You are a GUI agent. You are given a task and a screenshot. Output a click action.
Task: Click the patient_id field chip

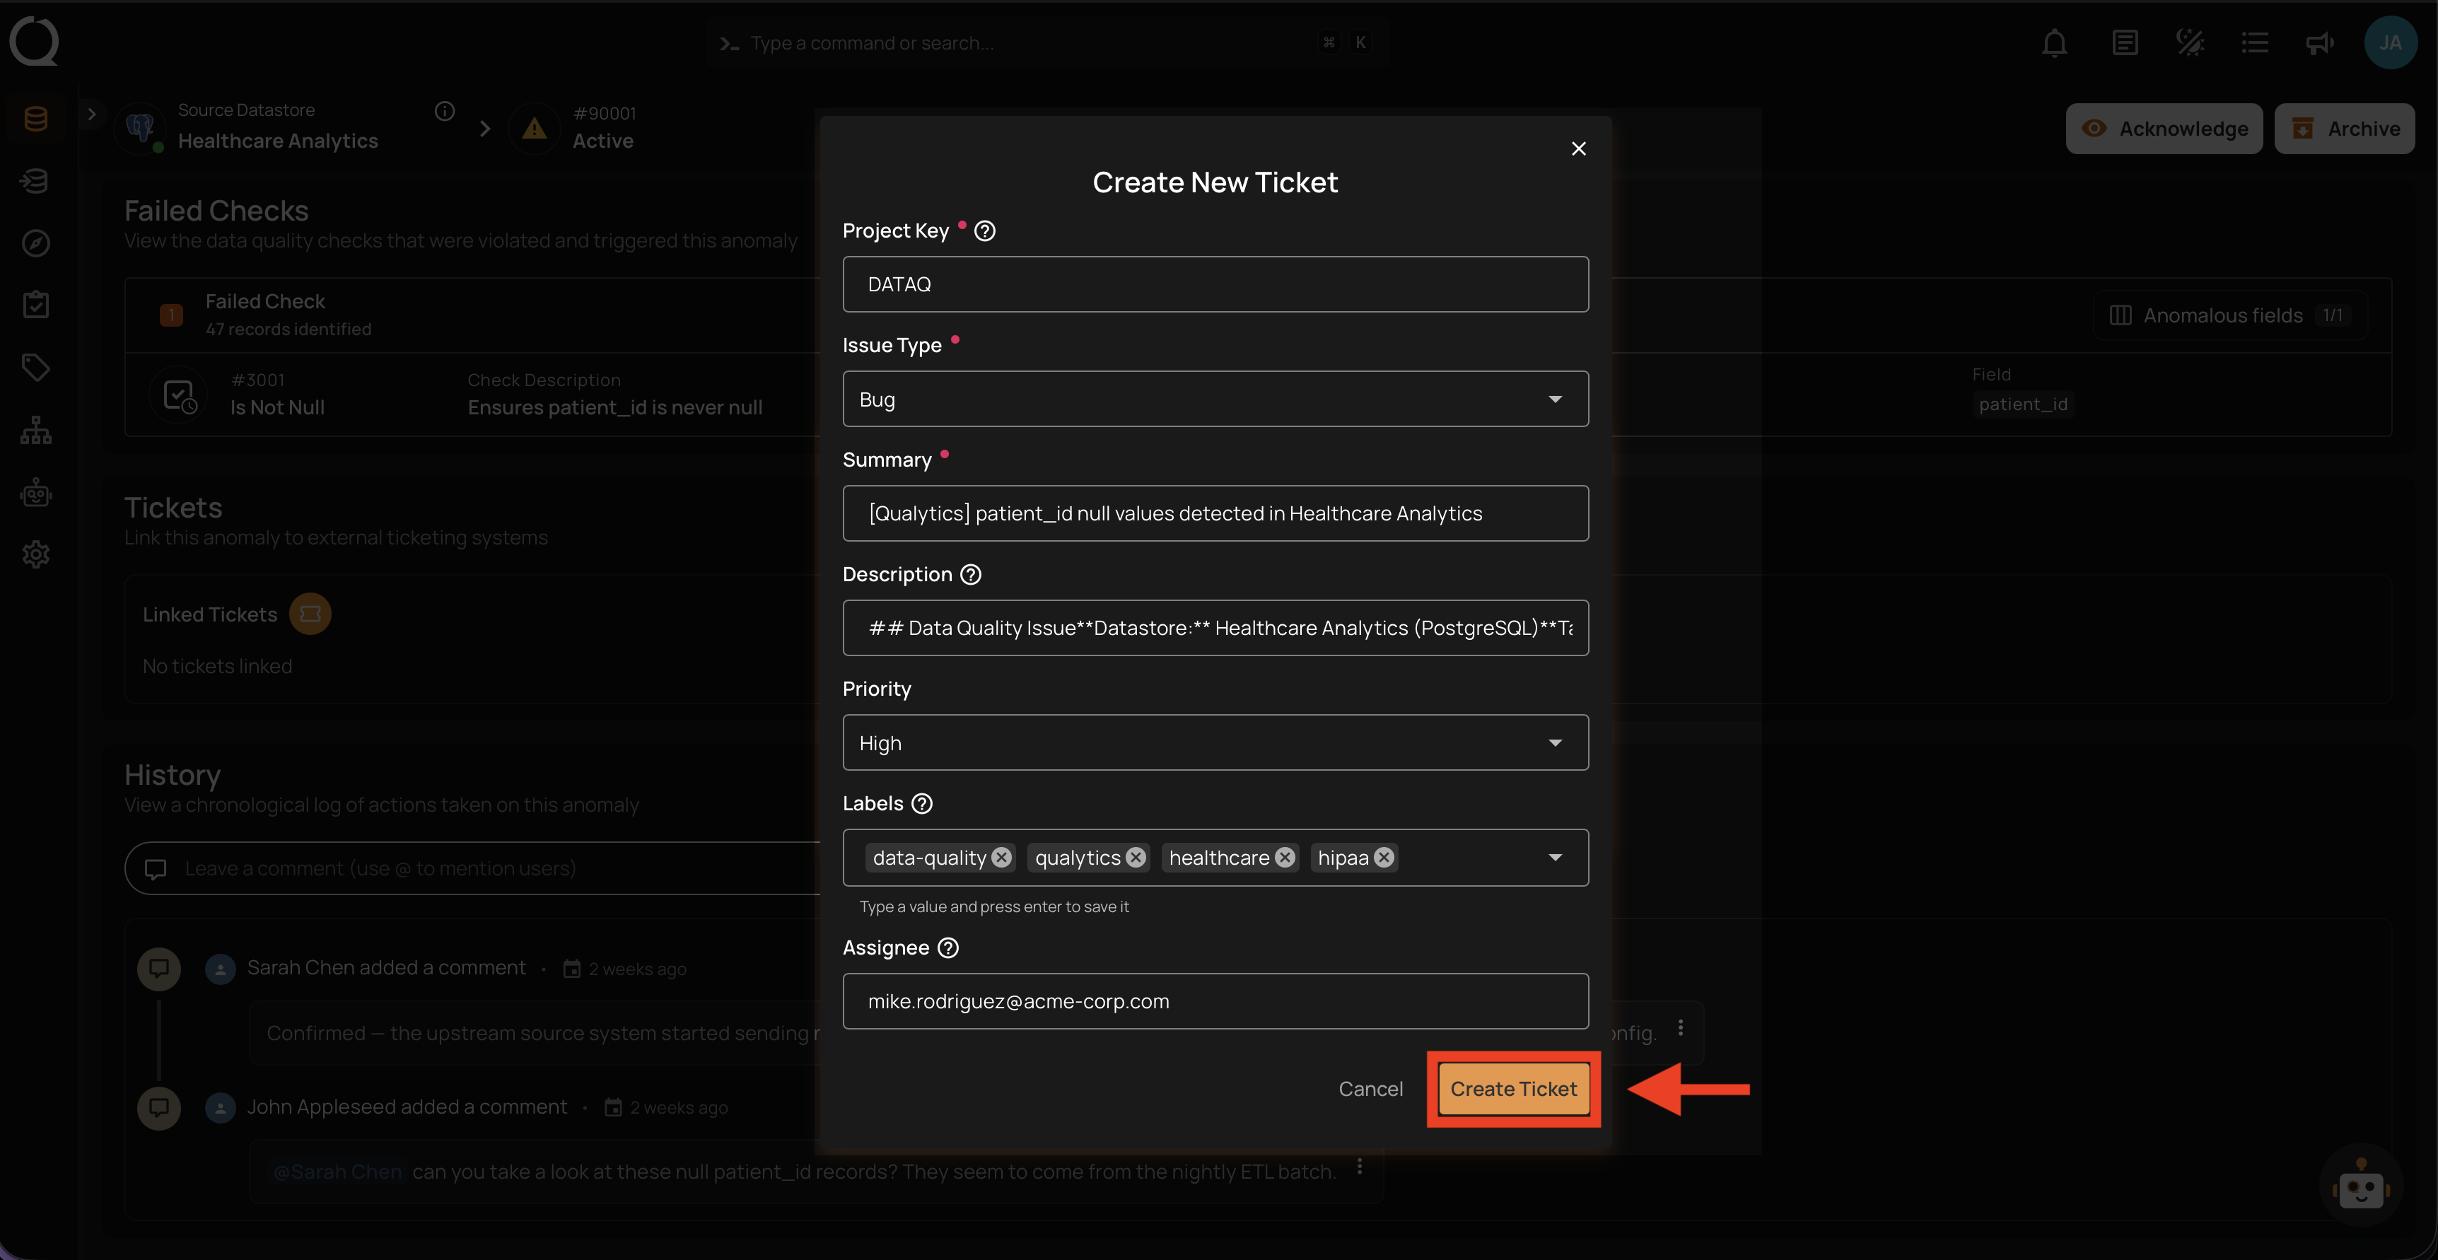pos(2022,405)
